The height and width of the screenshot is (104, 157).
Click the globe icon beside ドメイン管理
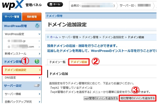pos(37,61)
